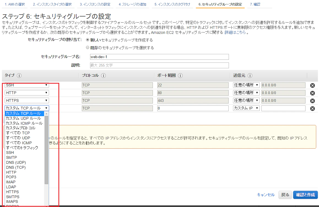This screenshot has height=207, width=319.
Task: Select 既存のセキュリティグループを選択する radio button
Action: click(x=88, y=47)
